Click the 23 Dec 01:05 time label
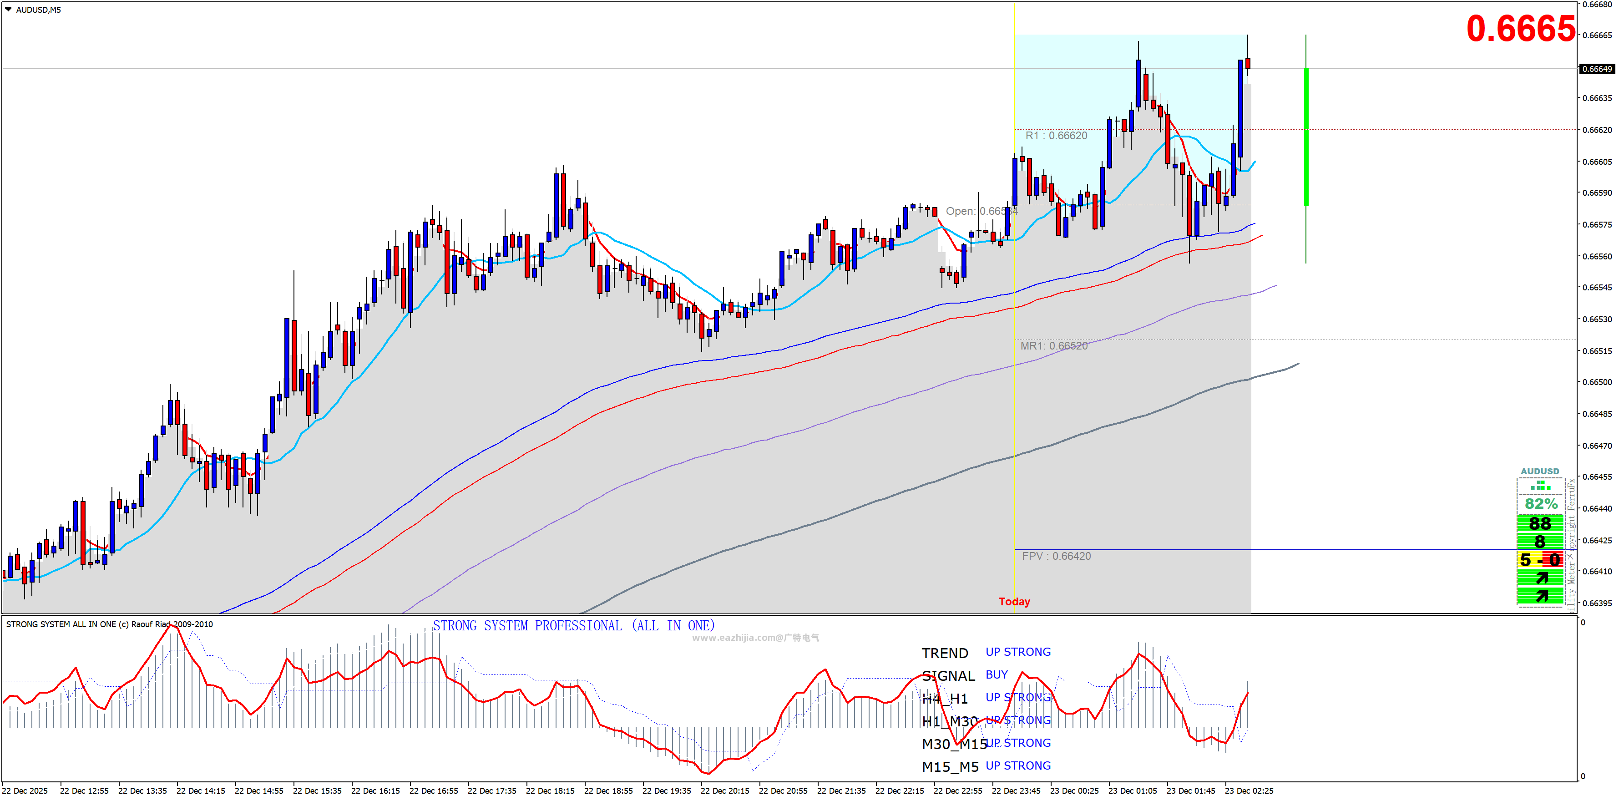This screenshot has height=801, width=1619. coord(1133,791)
